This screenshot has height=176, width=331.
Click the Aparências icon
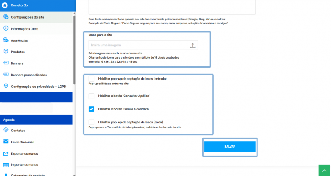pos(6,40)
